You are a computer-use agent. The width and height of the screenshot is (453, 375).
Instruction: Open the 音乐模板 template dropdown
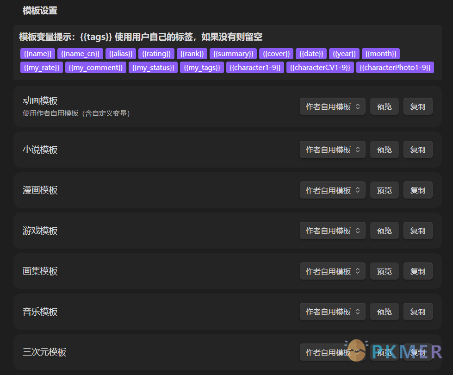[x=333, y=312]
